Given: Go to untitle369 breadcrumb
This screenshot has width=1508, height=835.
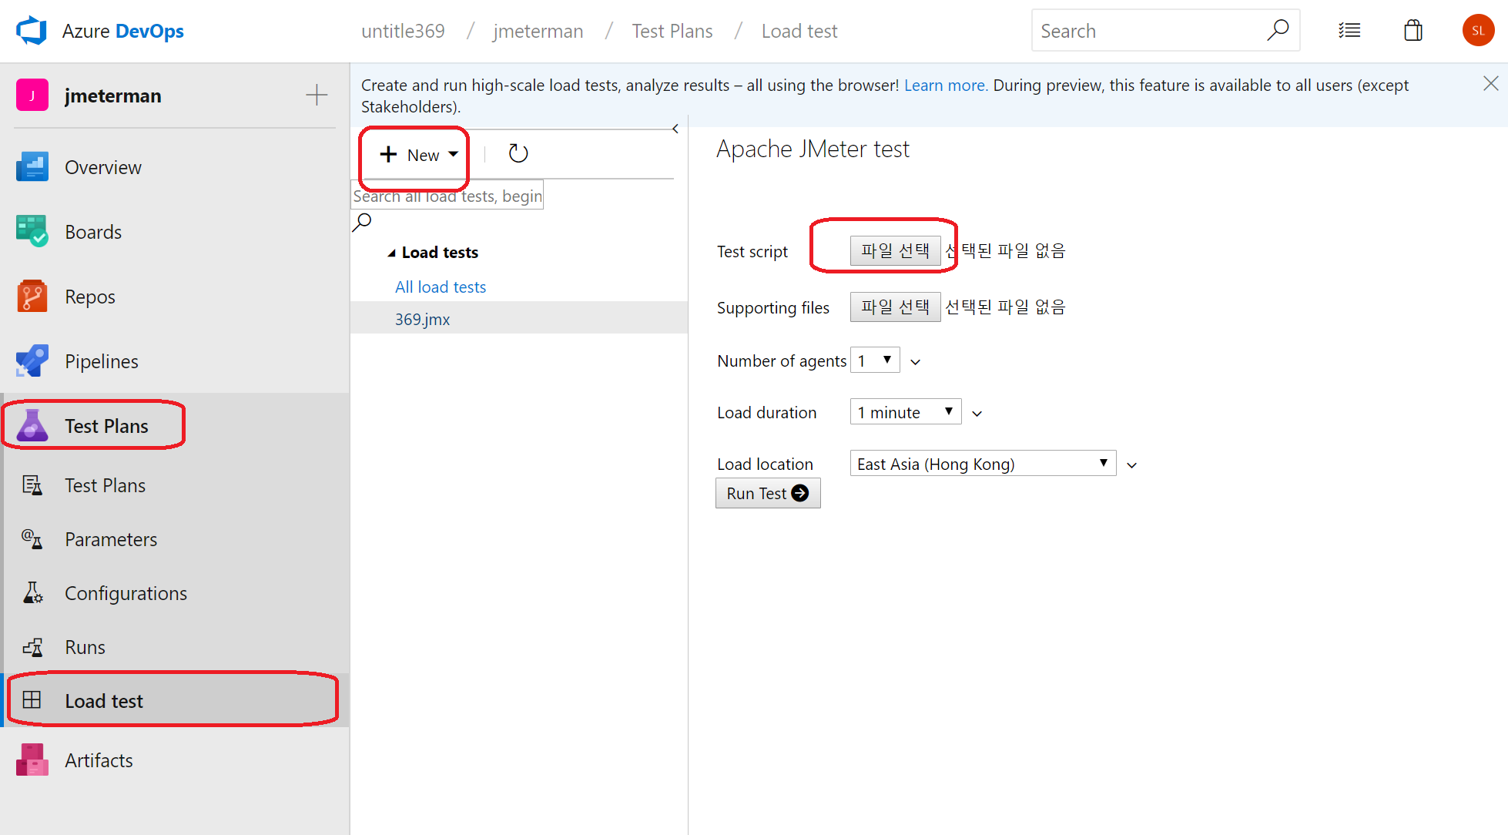Looking at the screenshot, I should click(x=403, y=31).
